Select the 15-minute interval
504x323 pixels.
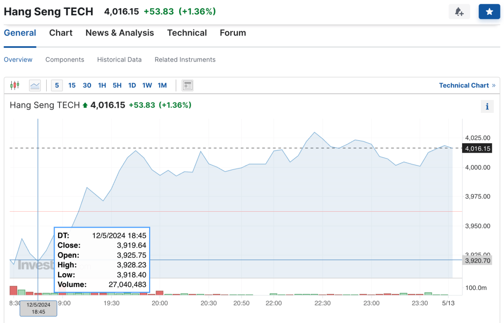click(x=72, y=85)
